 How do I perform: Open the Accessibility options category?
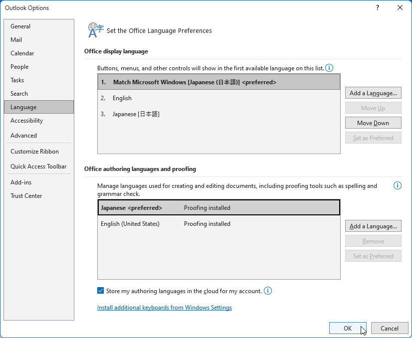pos(39,121)
